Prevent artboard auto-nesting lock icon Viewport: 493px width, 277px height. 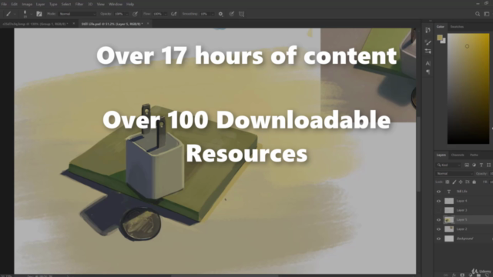pos(468,182)
